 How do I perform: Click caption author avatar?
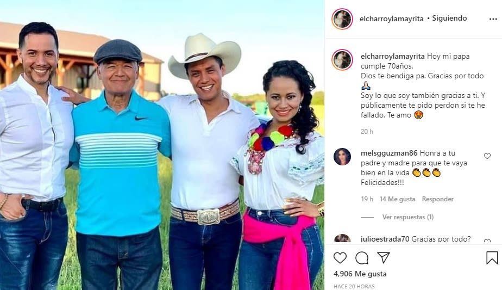pos(342,60)
